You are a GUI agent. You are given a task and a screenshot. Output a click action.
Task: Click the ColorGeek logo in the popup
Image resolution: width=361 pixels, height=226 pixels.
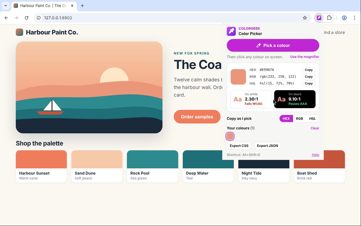click(231, 31)
